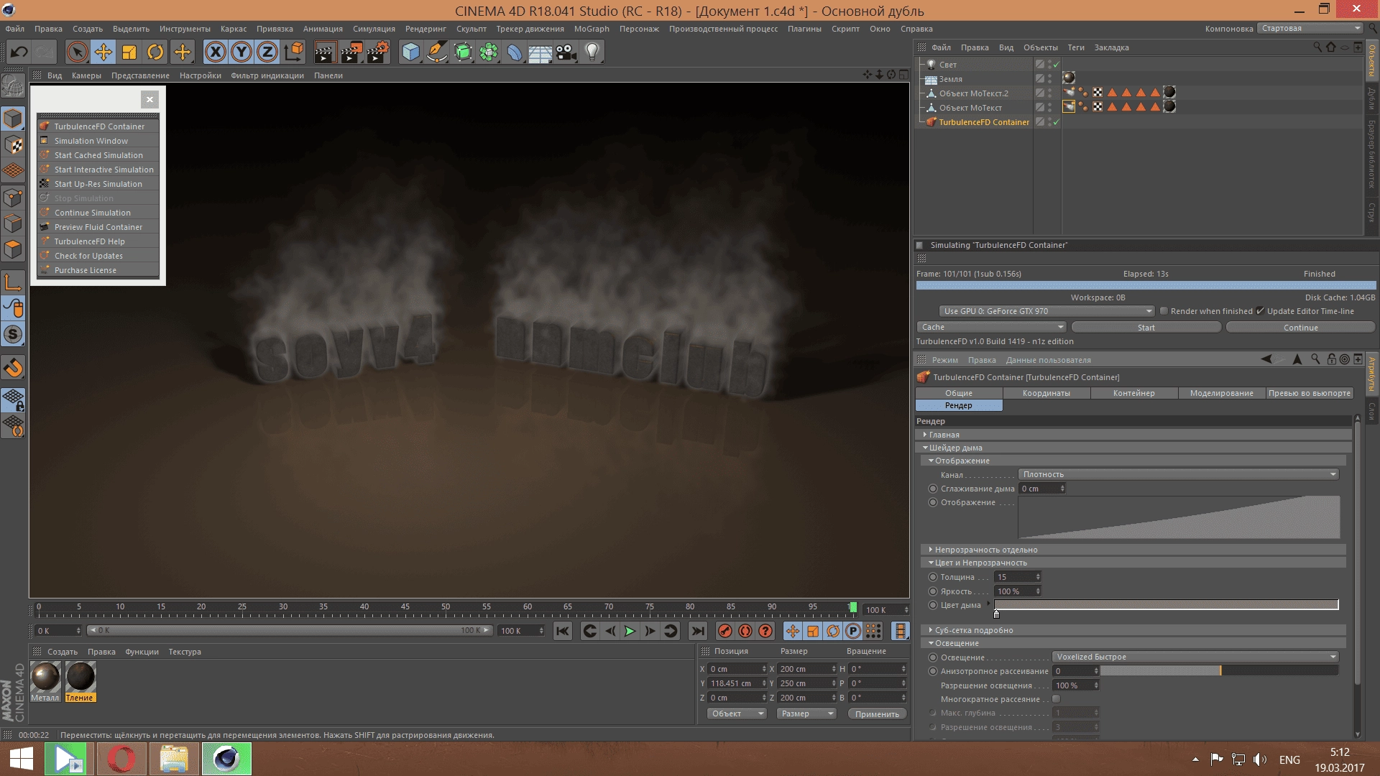Image resolution: width=1380 pixels, height=776 pixels.
Task: Select the Scale tool
Action: (129, 52)
